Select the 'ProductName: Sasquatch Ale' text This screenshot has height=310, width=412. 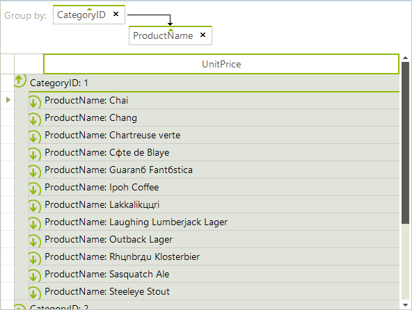click(x=107, y=274)
